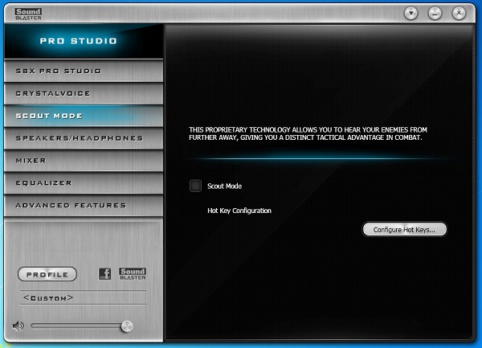Click the 'Scout Mode' checkbox label text

pos(224,186)
